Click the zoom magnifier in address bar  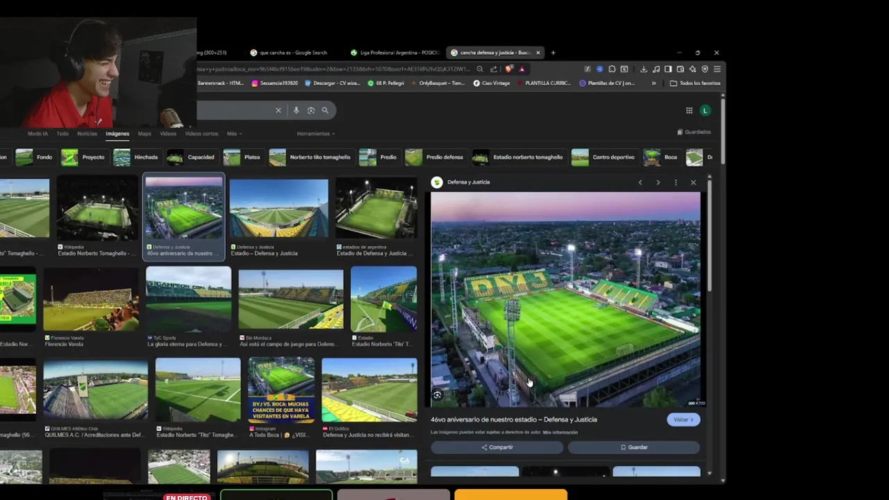479,69
